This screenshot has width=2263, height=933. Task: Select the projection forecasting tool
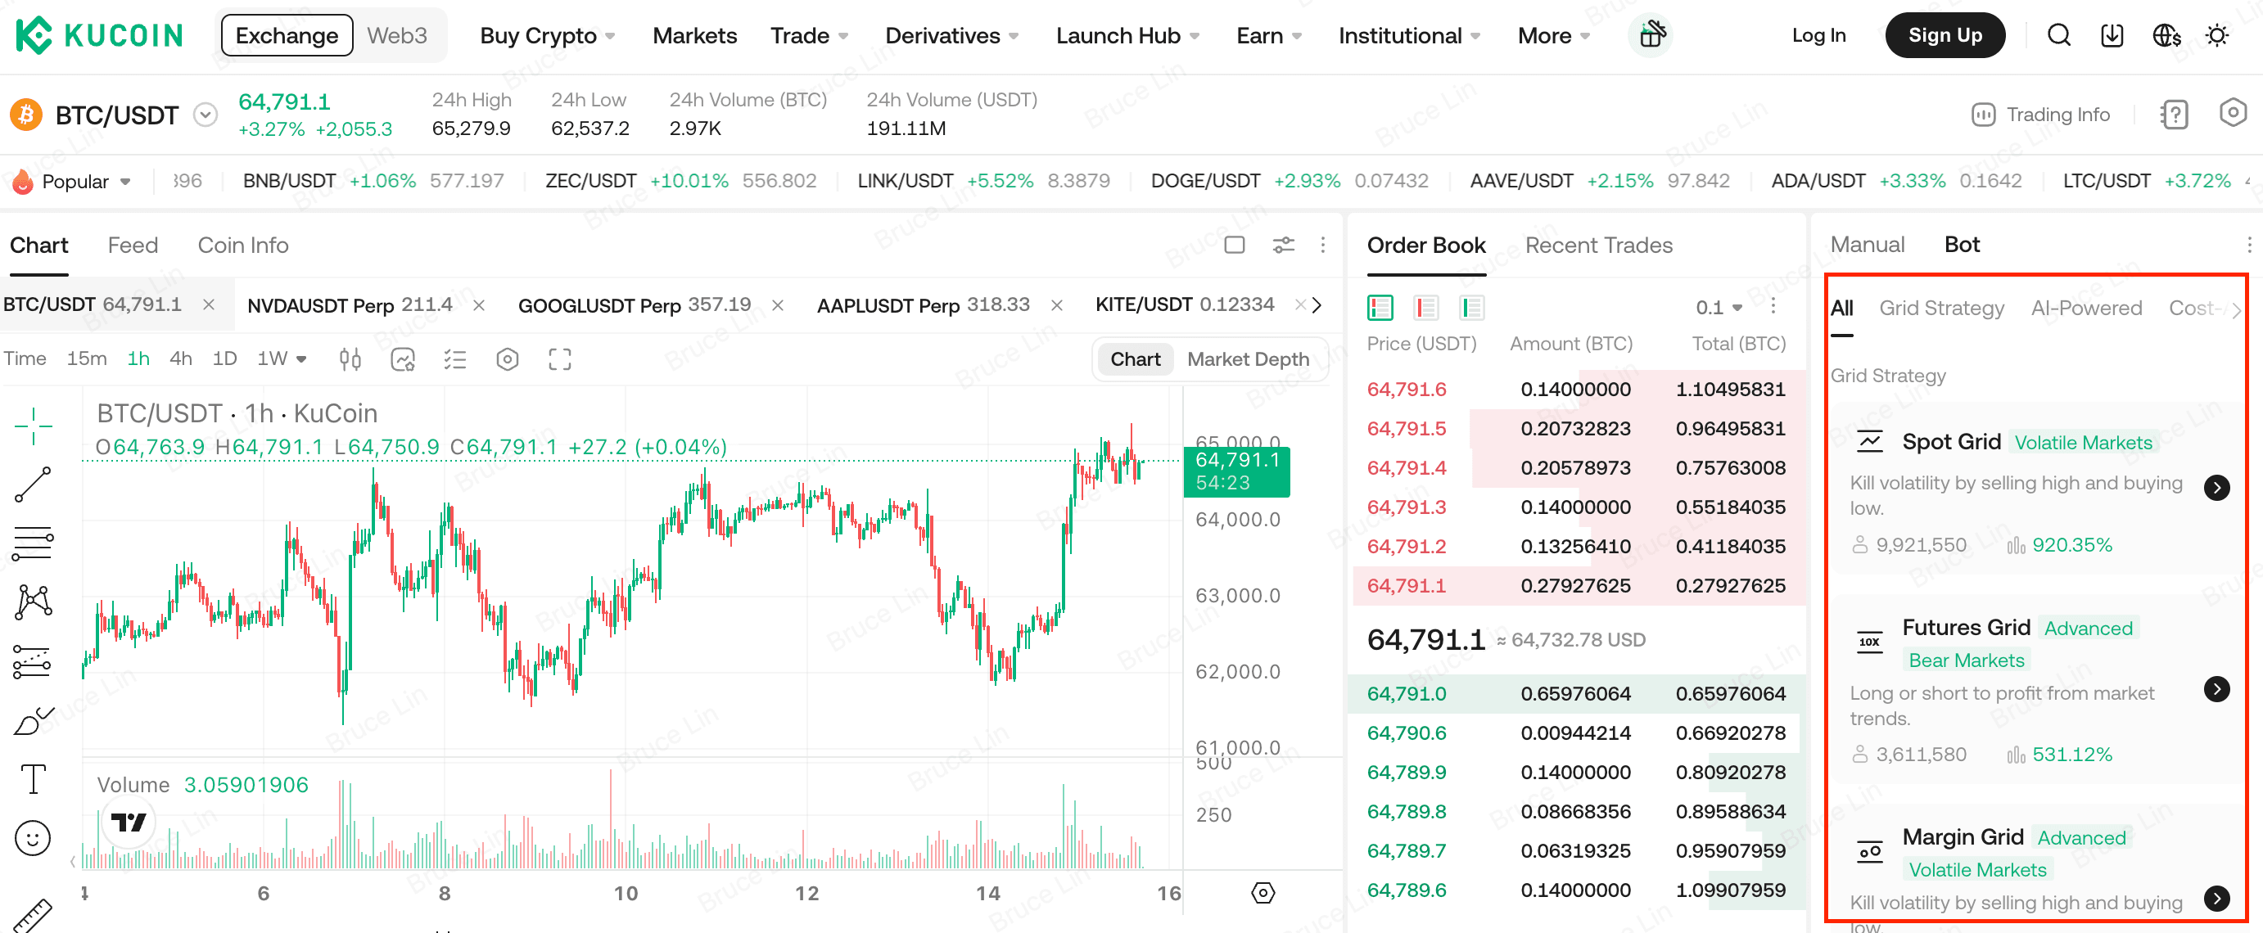pyautogui.click(x=34, y=661)
